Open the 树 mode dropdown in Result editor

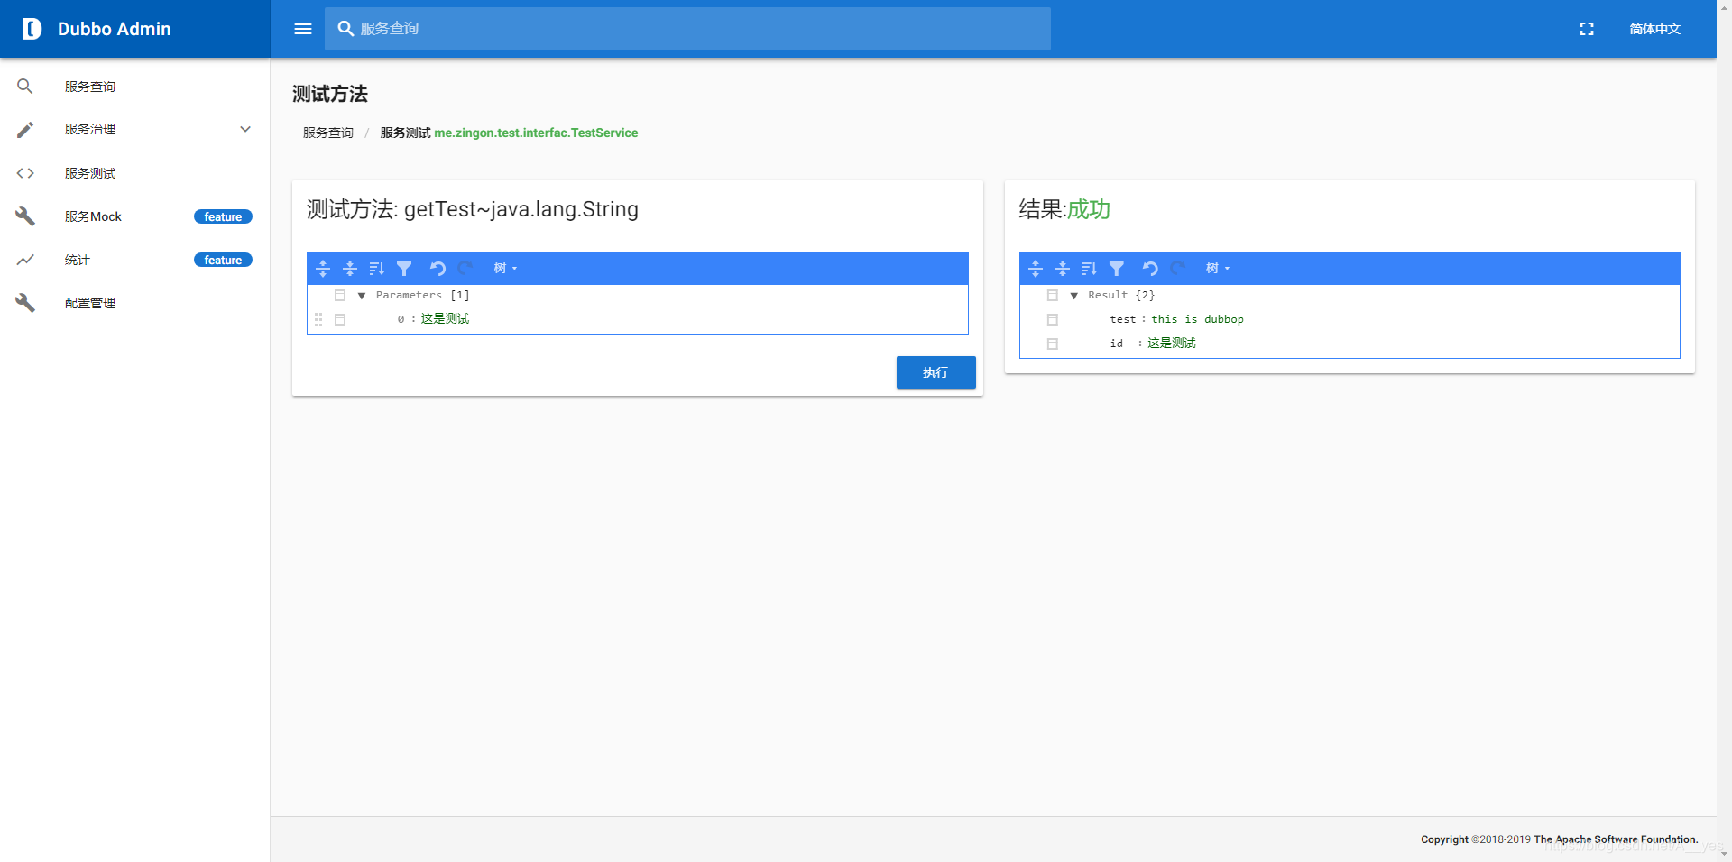[x=1218, y=269]
